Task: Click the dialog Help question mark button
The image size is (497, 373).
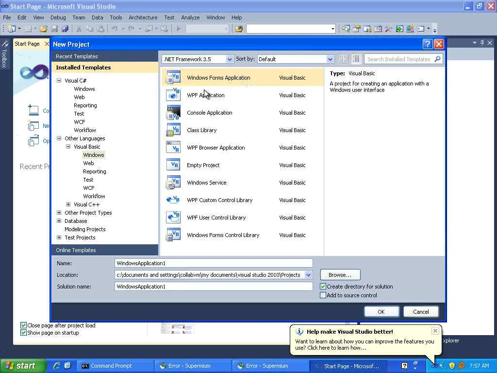Action: click(427, 44)
